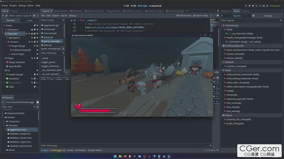Switch to the 3D workspace view
284x159 pixels.
click(134, 6)
